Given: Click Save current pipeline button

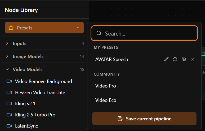Looking at the screenshot, I should [144, 119].
